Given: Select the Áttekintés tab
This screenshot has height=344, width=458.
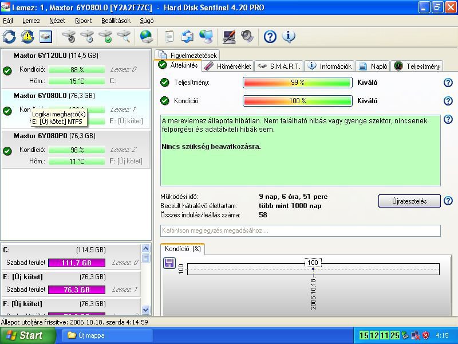Looking at the screenshot, I should [x=178, y=65].
